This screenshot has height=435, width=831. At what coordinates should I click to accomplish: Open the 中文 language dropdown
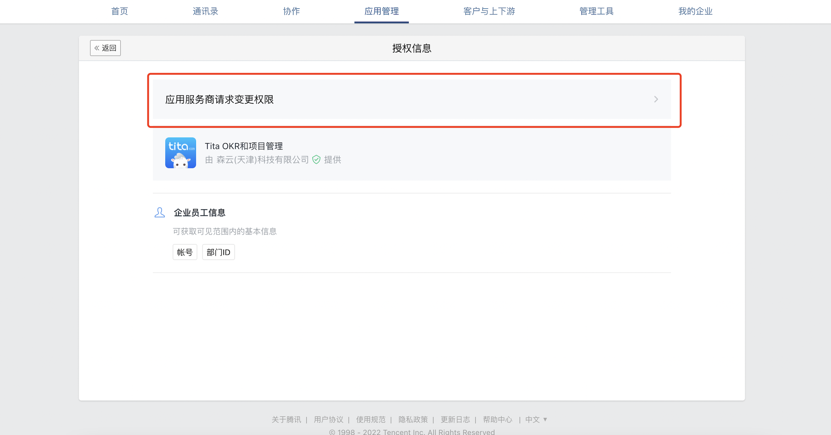coord(536,420)
